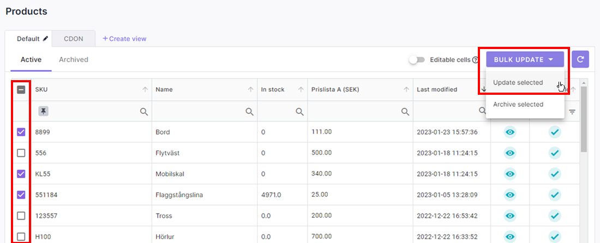
Task: Check the checkbox for Flytväst row
Action: pos(21,153)
